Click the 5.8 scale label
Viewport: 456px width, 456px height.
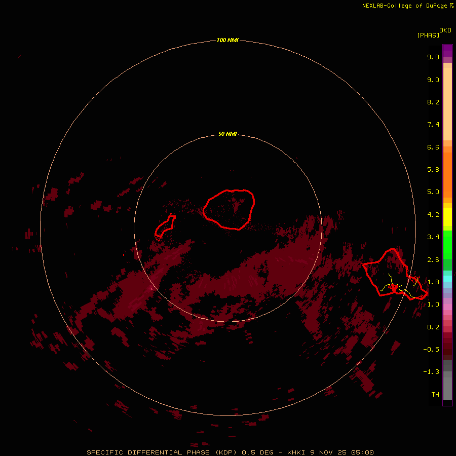coord(433,170)
